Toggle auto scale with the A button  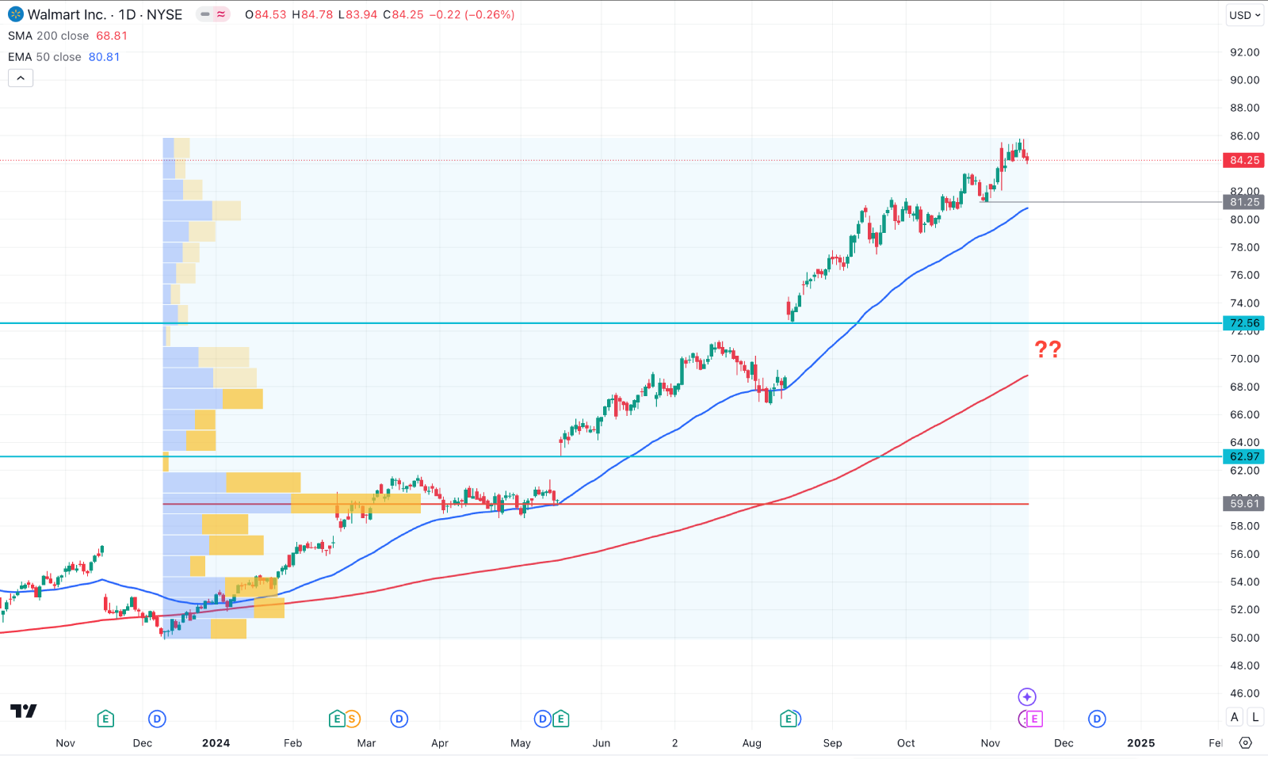1235,717
